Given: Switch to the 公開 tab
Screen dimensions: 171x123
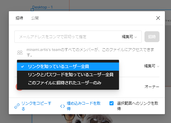Looking at the screenshot, I should pos(35,18).
